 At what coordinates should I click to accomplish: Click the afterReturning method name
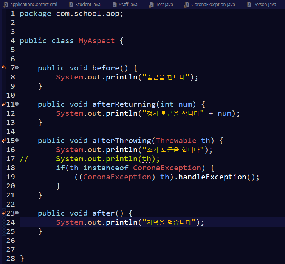click(x=124, y=104)
